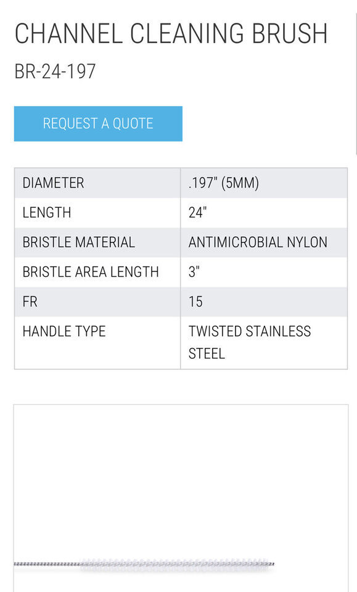Select the Twisted Stainless Steel value
Image resolution: width=357 pixels, height=592 pixels.
tap(250, 342)
